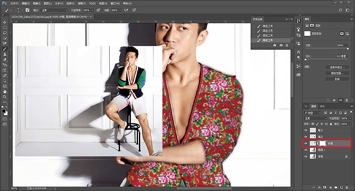Switch to the 3D panel tab

point(306,106)
